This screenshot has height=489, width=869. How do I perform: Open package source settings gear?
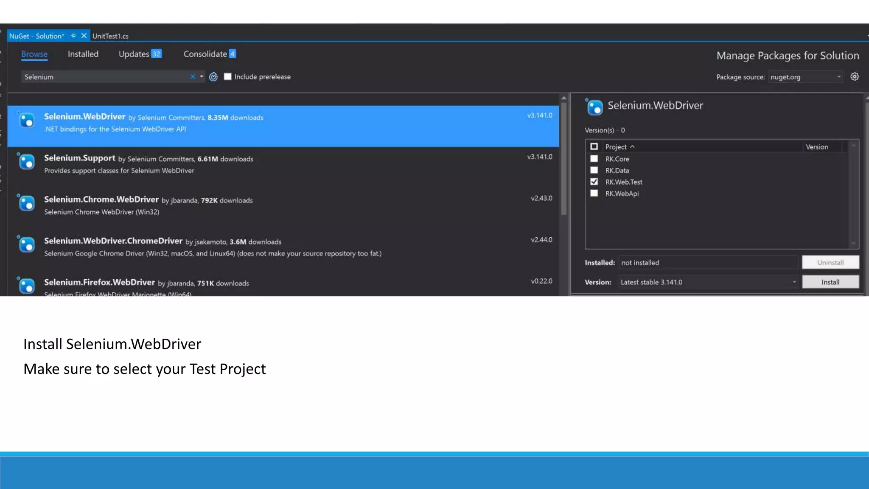click(855, 76)
